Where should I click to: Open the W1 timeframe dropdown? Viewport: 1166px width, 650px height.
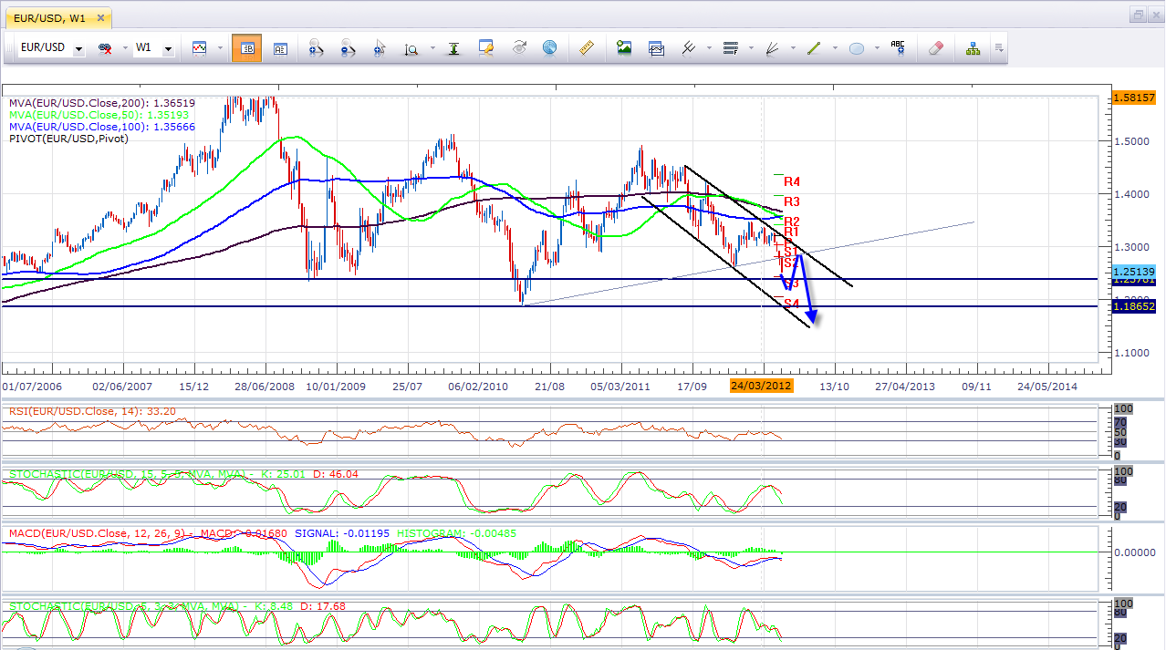click(x=168, y=48)
